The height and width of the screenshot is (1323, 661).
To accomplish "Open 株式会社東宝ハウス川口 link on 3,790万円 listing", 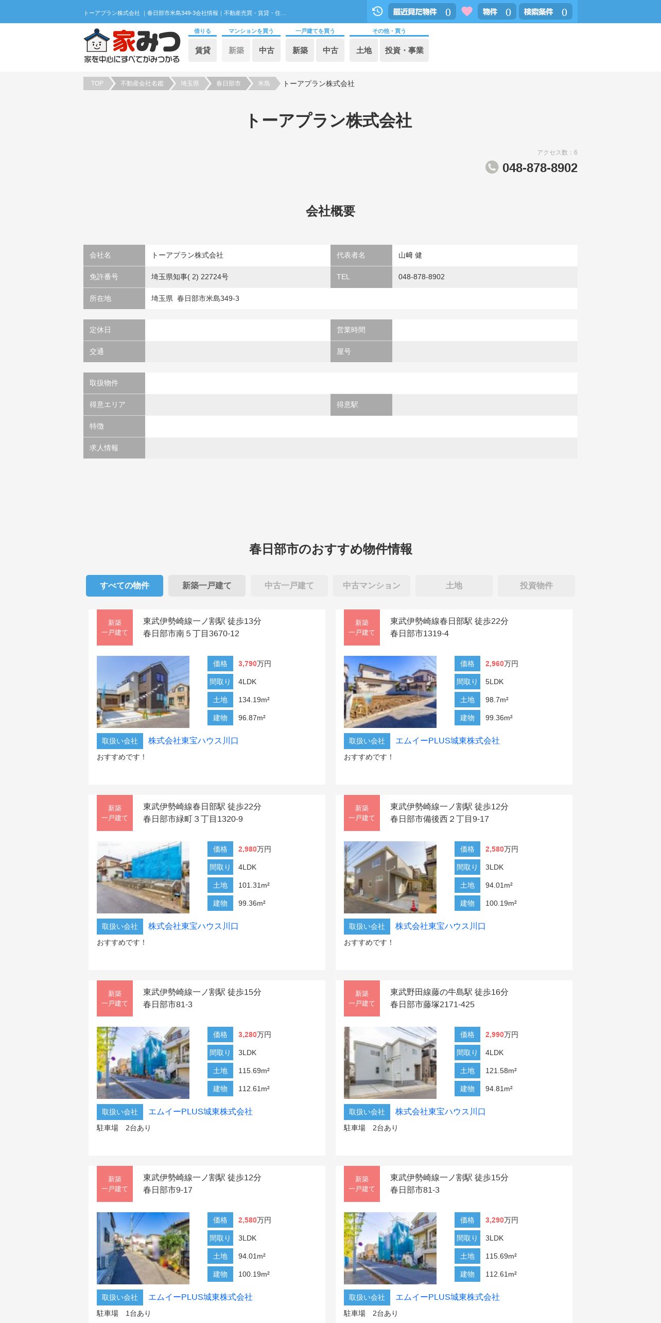I will point(193,741).
